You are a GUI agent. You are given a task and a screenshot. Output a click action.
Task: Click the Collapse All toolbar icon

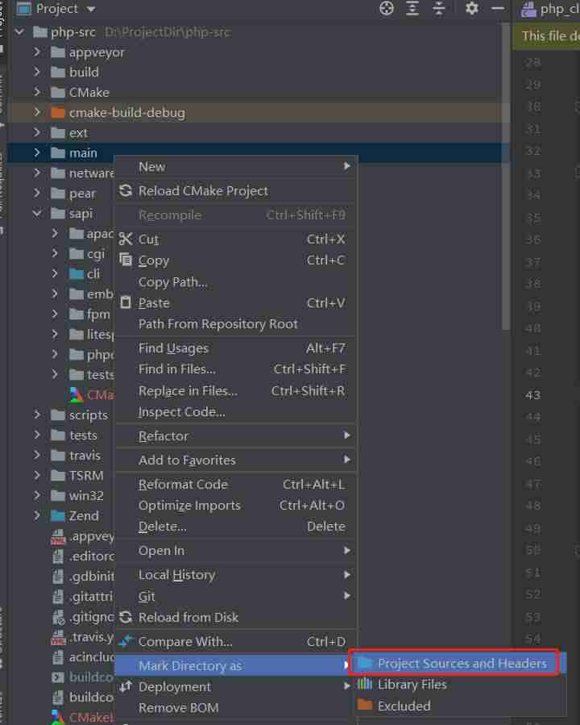438,8
